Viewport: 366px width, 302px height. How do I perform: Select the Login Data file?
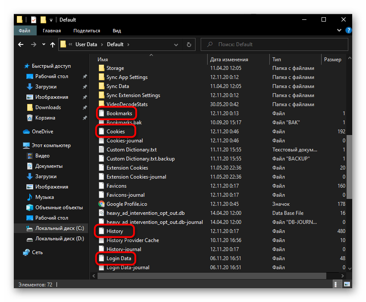pos(119,258)
